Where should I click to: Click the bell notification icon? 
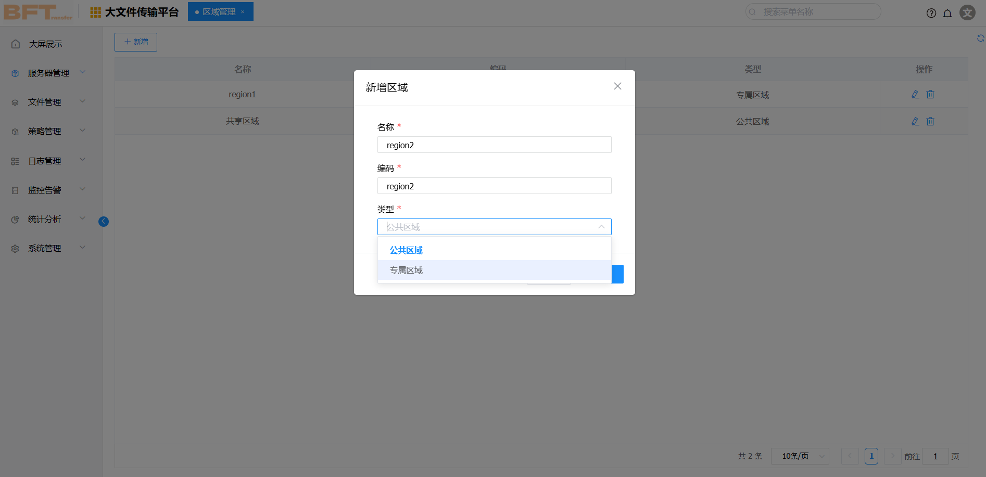(947, 13)
